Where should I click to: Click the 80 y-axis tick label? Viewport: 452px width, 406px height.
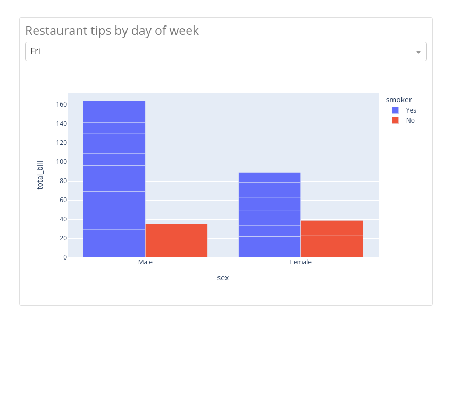tap(63, 181)
